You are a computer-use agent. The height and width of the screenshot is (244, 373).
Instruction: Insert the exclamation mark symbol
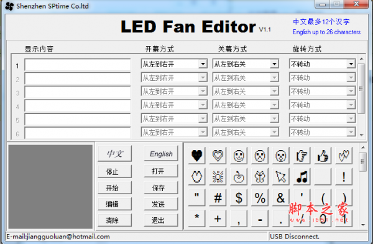(344, 177)
